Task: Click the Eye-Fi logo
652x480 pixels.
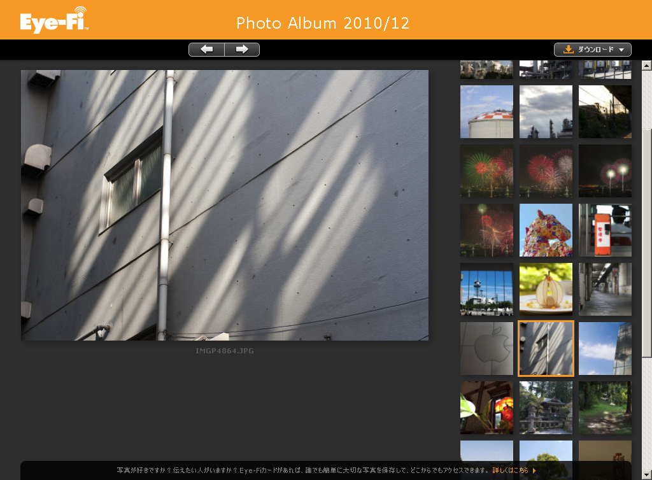Action: pos(54,20)
